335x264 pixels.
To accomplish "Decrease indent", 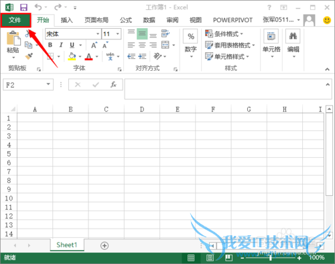I will coord(131,56).
